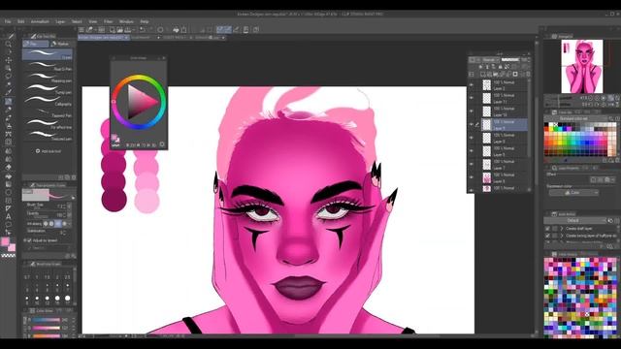Open the File menu
621x349 pixels.
click(x=8, y=21)
